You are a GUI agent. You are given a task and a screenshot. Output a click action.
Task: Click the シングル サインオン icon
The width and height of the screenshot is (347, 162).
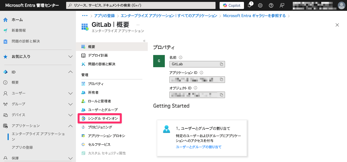click(83, 118)
